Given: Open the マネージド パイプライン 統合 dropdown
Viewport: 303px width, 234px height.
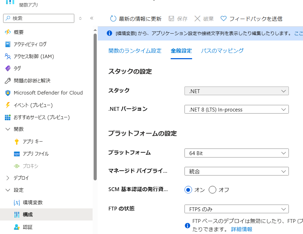Looking at the screenshot, I should coord(237,171).
